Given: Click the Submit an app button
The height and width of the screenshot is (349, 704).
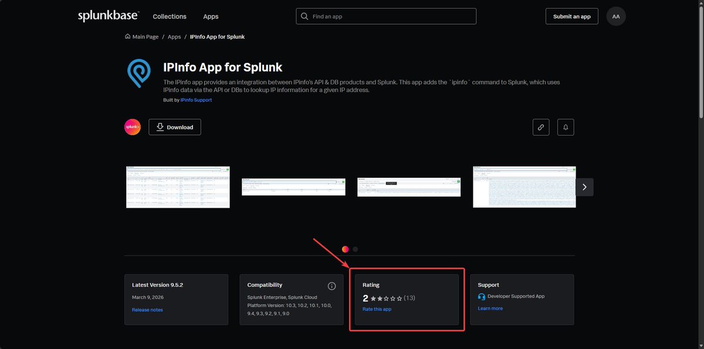Looking at the screenshot, I should click(x=572, y=16).
